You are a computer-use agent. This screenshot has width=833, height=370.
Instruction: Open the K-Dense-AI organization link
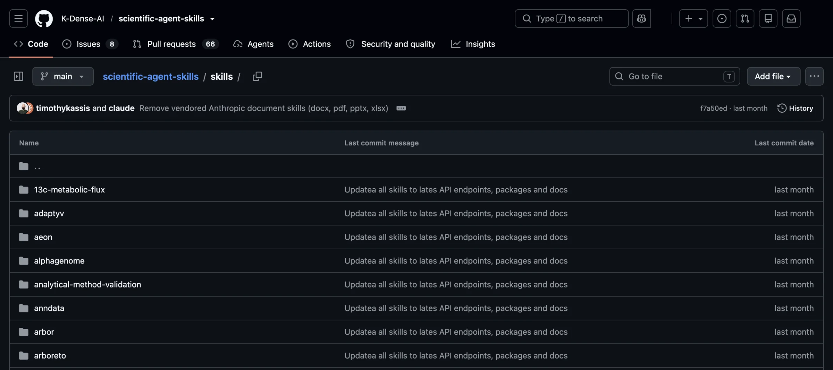(83, 19)
